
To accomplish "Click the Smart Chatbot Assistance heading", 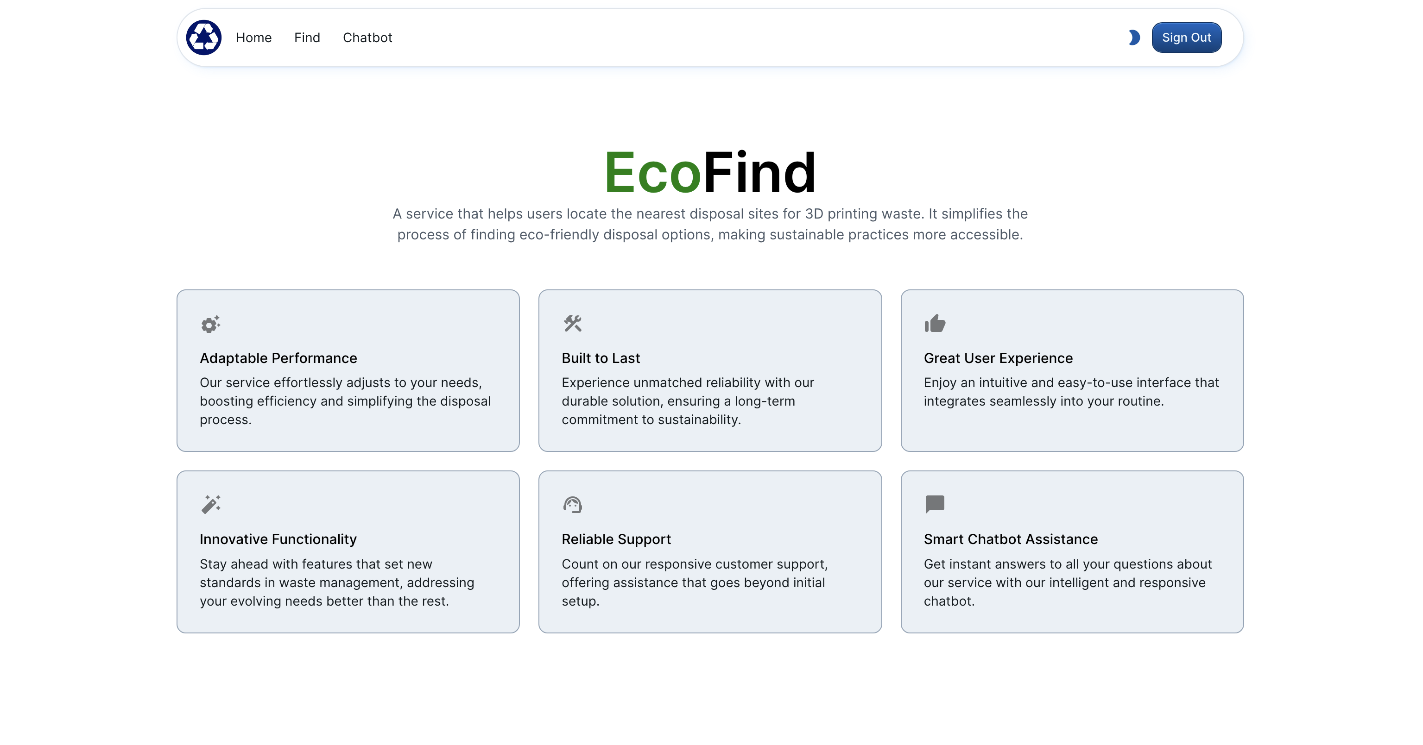I will click(1010, 539).
